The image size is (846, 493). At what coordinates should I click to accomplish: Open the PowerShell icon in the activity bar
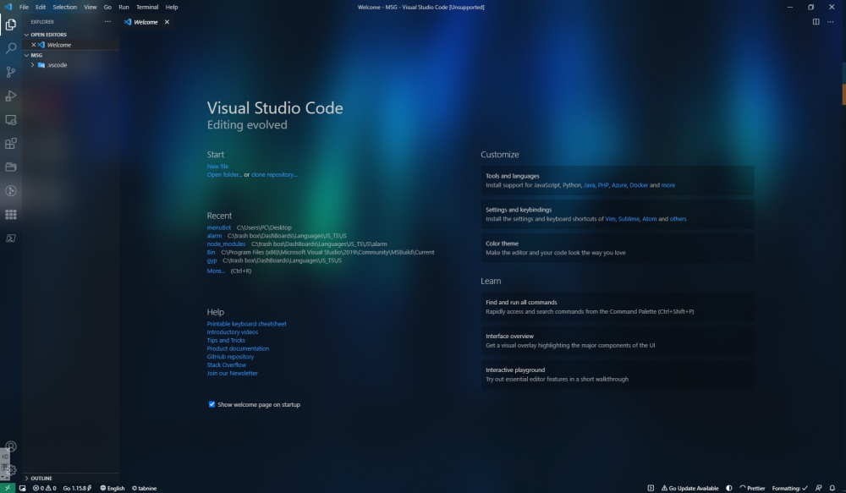[x=11, y=238]
